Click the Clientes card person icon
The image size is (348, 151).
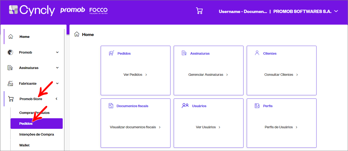pos(257,53)
